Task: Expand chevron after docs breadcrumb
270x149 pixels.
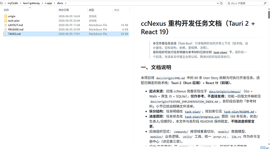Action: (66, 3)
